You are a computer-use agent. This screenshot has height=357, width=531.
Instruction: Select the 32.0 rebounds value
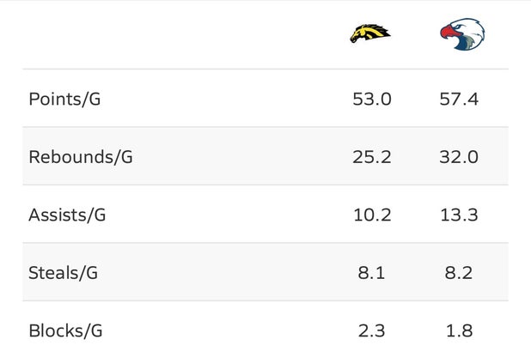point(459,157)
